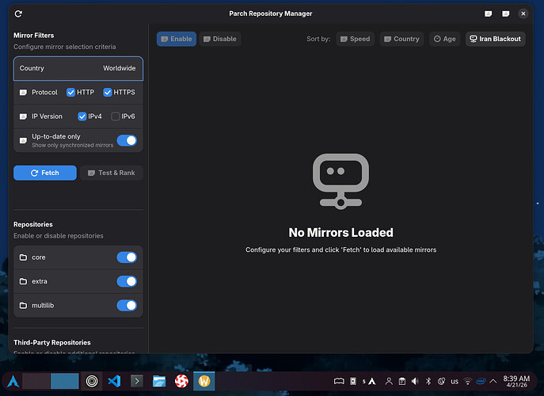This screenshot has width=544, height=396.
Task: Click the Up-to-date only row icon
Action: pos(23,140)
